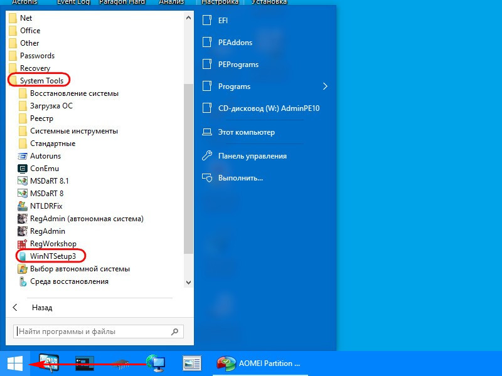Image resolution: width=502 pixels, height=376 pixels.
Task: Open the Recovery folder
Action: (x=29, y=68)
